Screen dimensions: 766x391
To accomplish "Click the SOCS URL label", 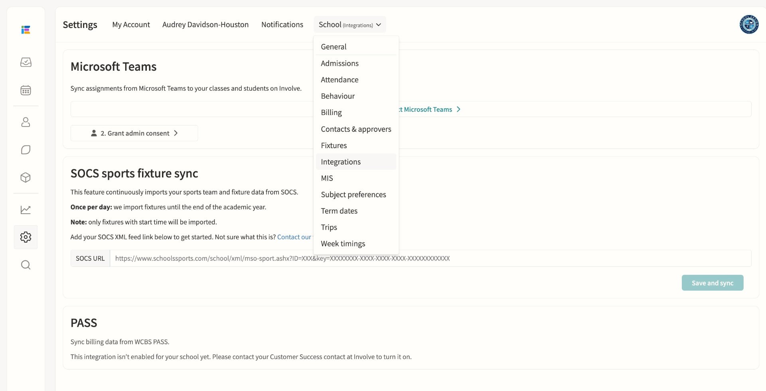I will pos(90,258).
